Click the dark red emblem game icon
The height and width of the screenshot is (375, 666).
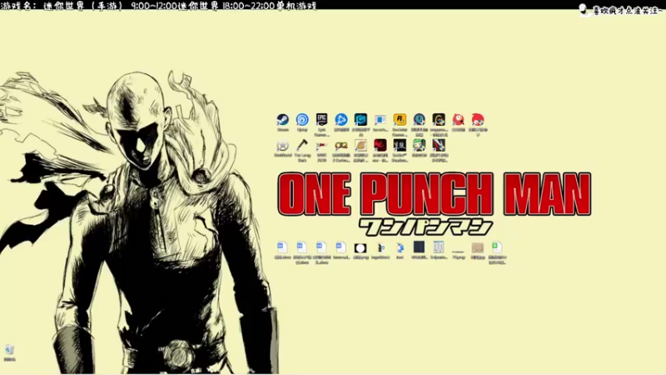click(x=380, y=145)
